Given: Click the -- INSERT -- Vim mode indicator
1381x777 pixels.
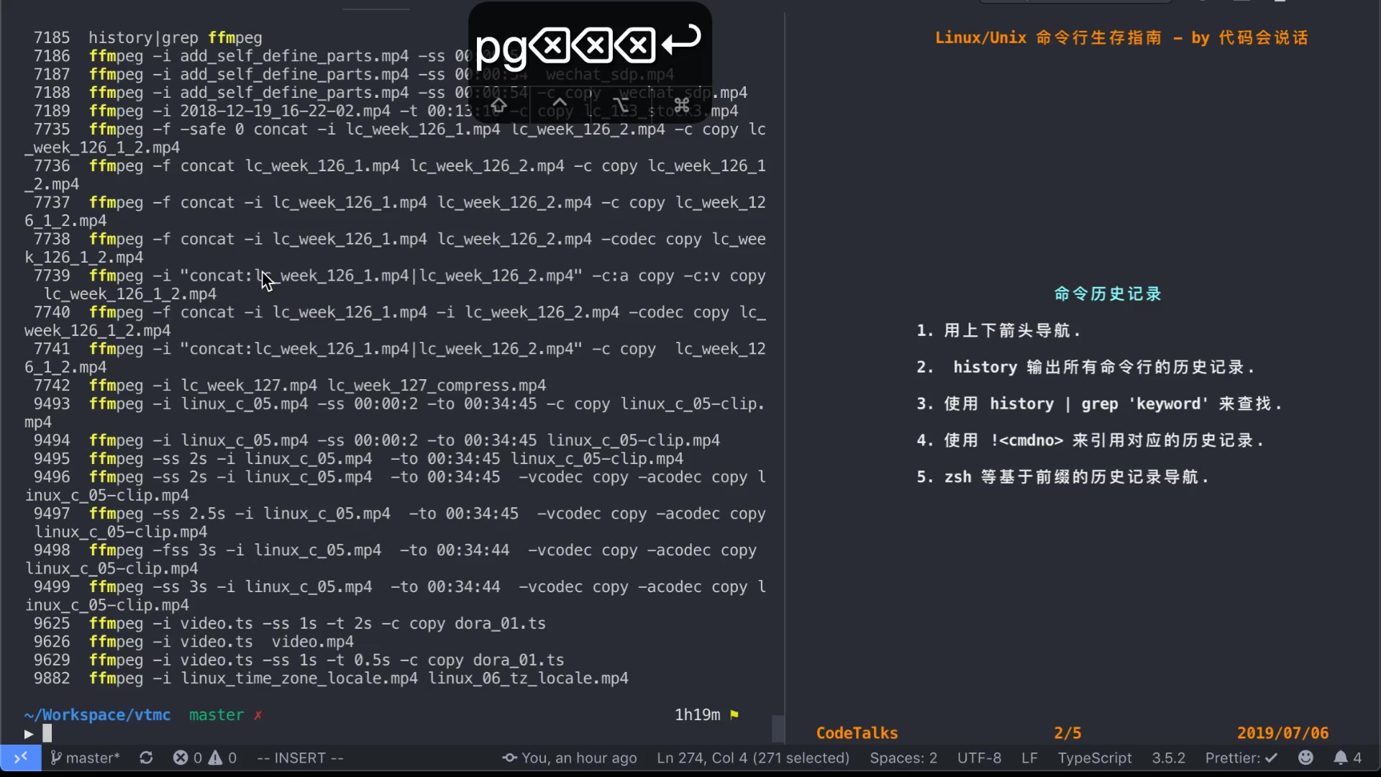Looking at the screenshot, I should click(x=300, y=758).
